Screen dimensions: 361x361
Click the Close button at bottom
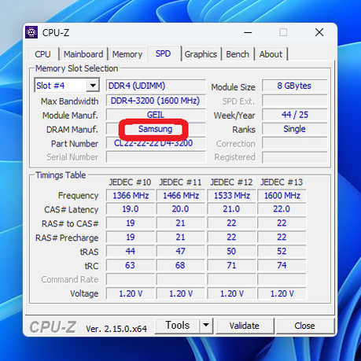tap(304, 326)
